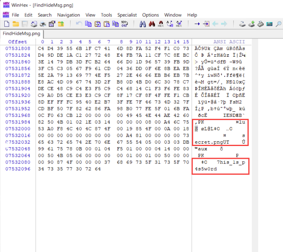283x252 pixels.
Task: Open the Specialist menu
Action: [x=127, y=15]
